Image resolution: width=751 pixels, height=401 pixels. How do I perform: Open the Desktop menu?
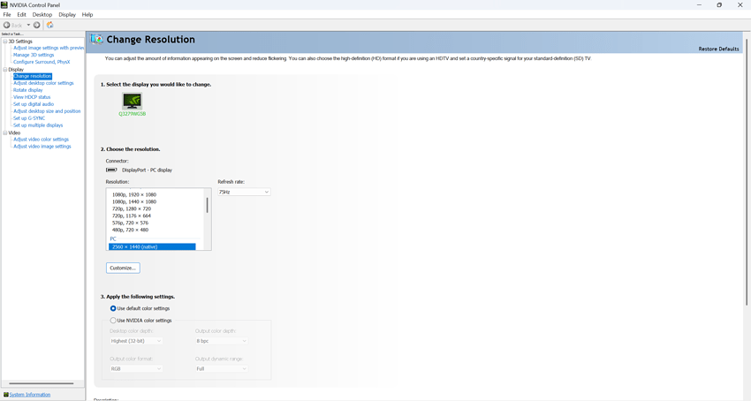click(42, 15)
